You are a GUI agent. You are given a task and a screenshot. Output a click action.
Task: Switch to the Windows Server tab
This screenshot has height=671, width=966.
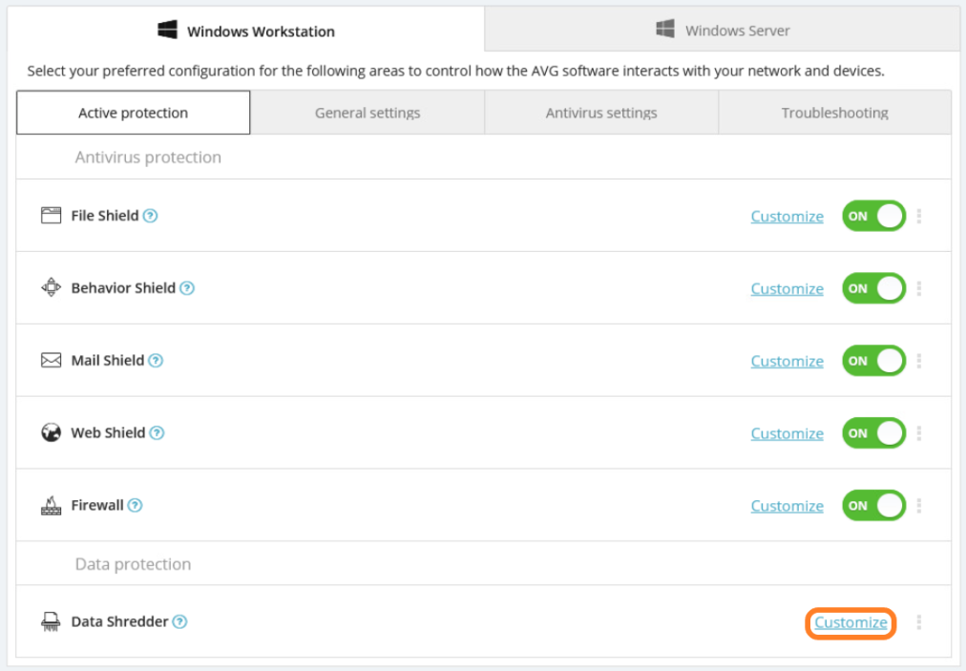pyautogui.click(x=722, y=30)
